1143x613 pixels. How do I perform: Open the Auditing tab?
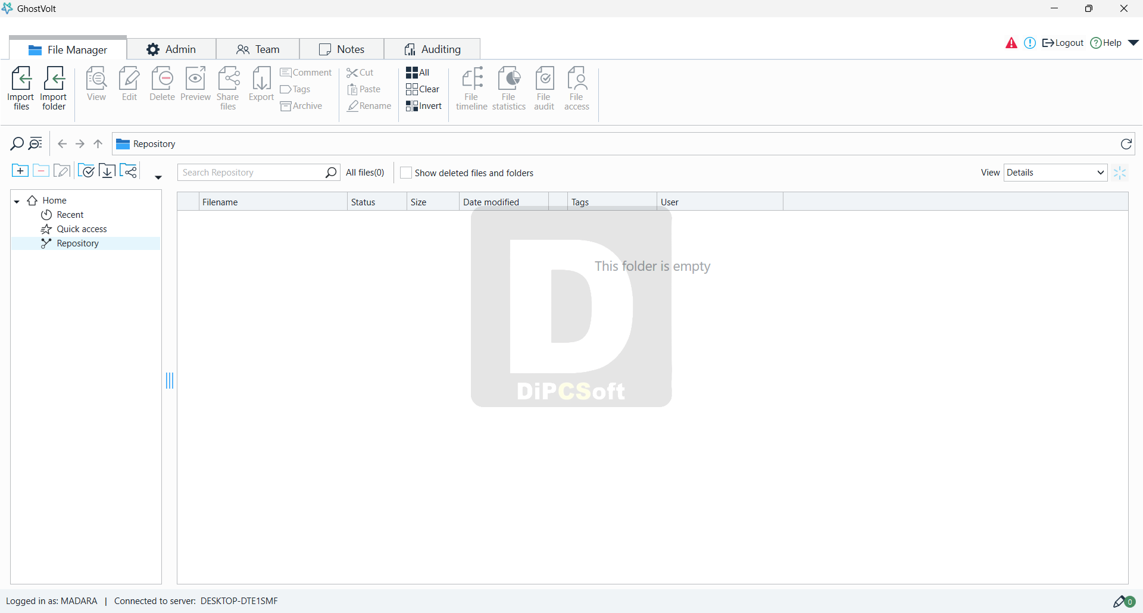[x=432, y=49]
